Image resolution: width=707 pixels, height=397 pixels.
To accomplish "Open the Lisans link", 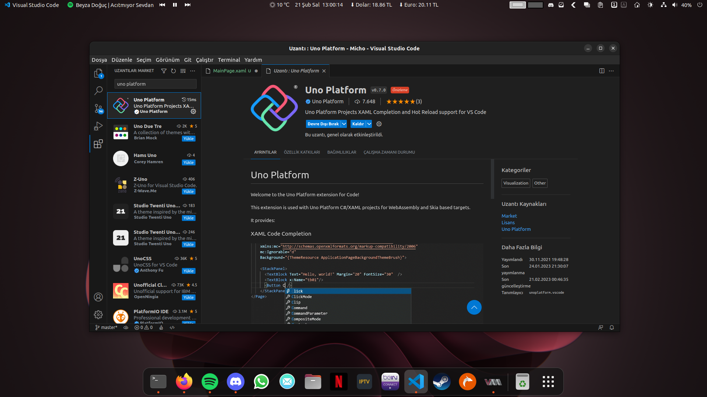I will coord(508,222).
